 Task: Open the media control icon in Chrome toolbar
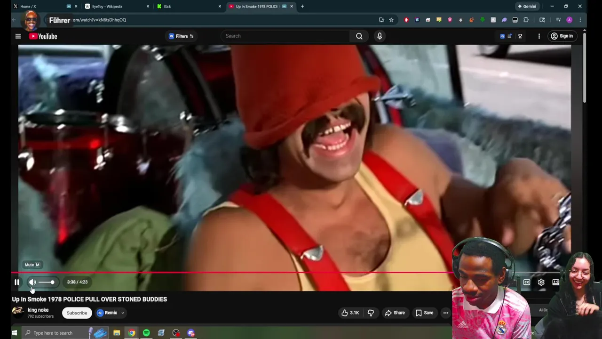(x=558, y=20)
